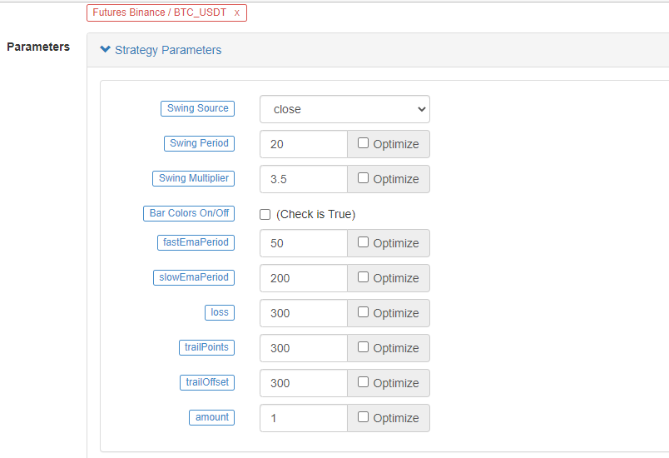Click the amount input field
This screenshot has width=669, height=458.
click(x=304, y=418)
